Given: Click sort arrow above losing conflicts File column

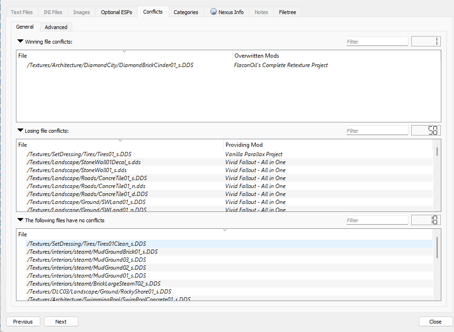Looking at the screenshot, I should click(x=121, y=141).
